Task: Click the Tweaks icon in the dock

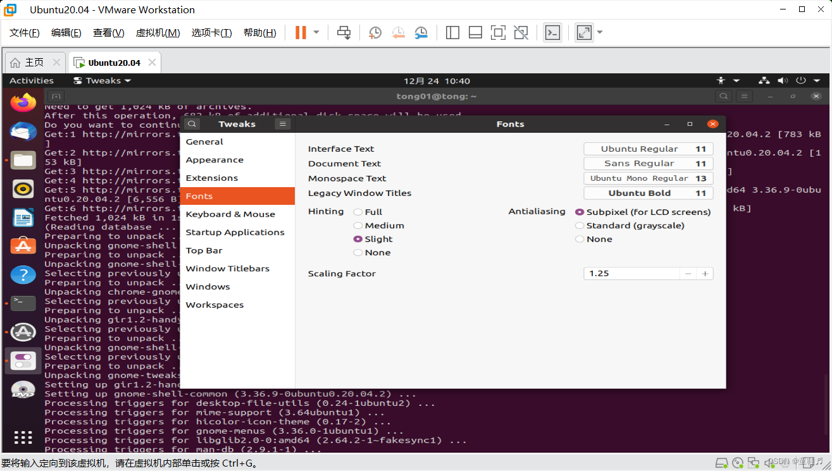Action: click(x=23, y=360)
